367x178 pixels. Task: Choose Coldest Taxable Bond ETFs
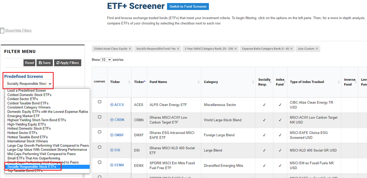(47, 103)
